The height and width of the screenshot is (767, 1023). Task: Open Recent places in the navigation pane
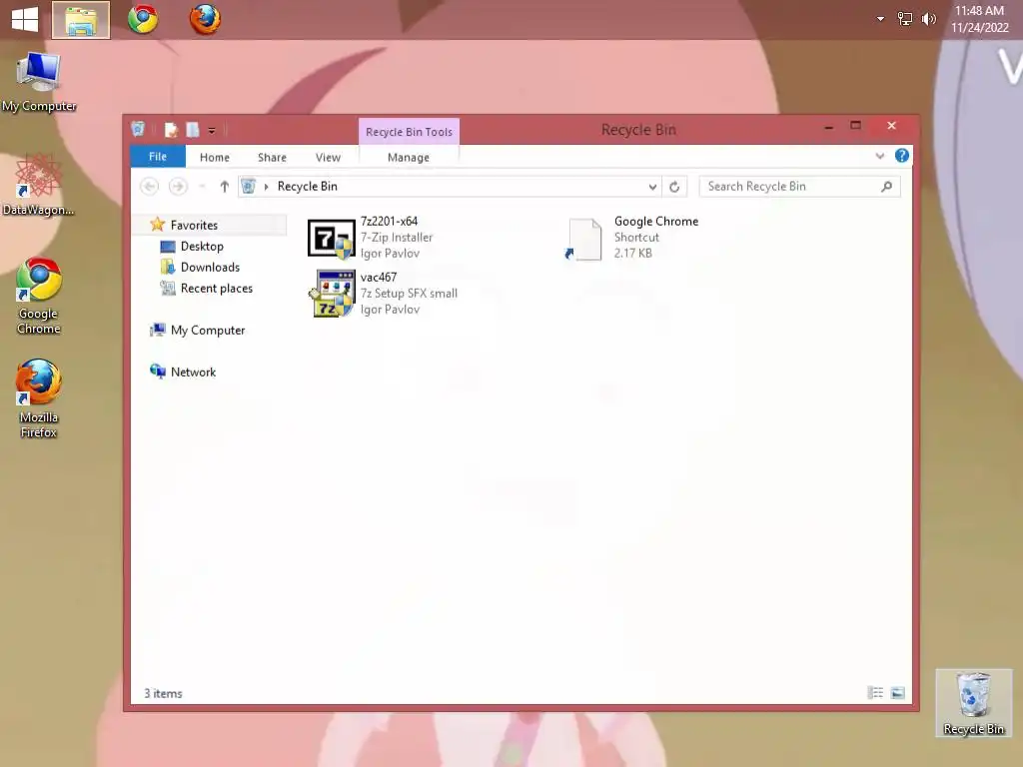point(207,289)
